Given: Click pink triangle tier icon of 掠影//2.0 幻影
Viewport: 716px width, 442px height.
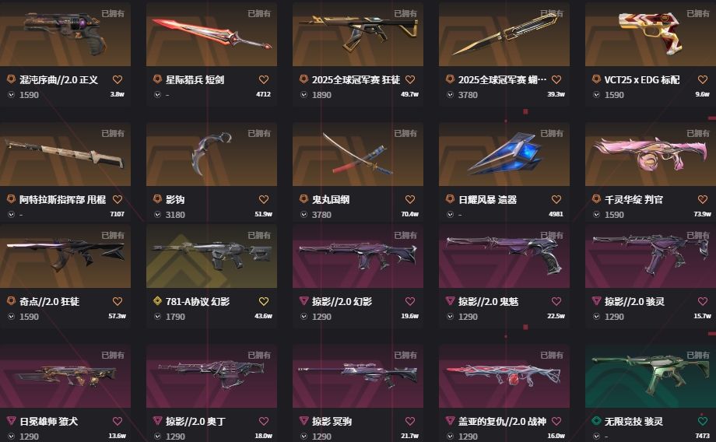Looking at the screenshot, I should [304, 301].
